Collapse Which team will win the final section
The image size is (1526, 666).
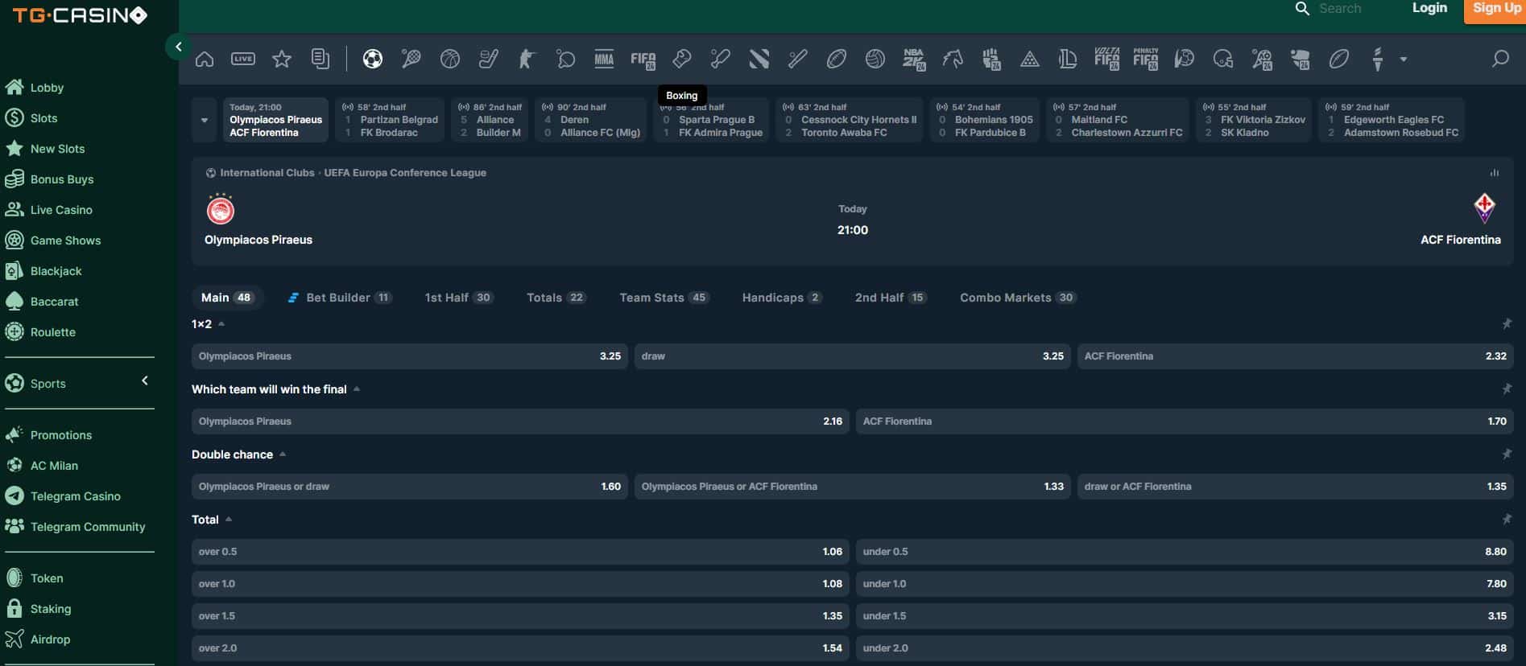click(x=357, y=389)
